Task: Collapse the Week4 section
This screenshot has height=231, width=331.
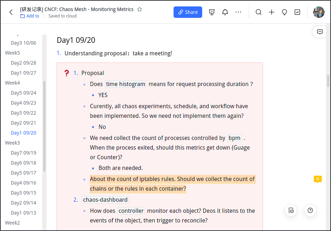Action: click(12, 82)
